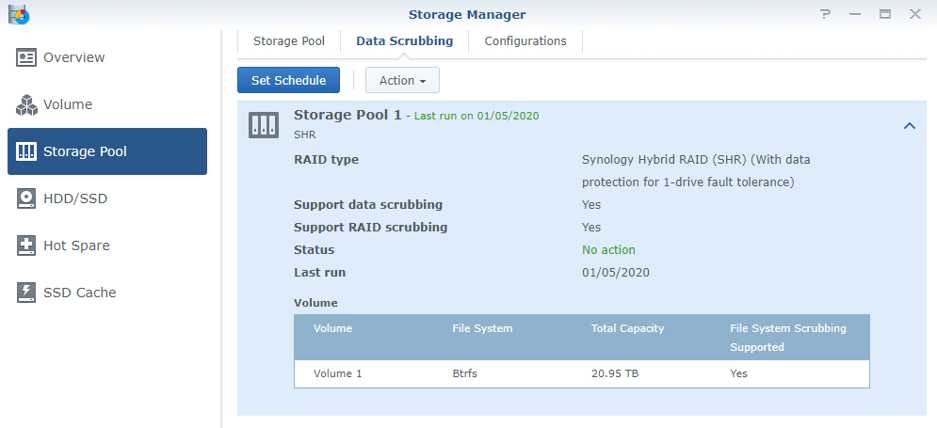Image resolution: width=937 pixels, height=428 pixels.
Task: Click the Volume cubes icon
Action: coord(26,104)
